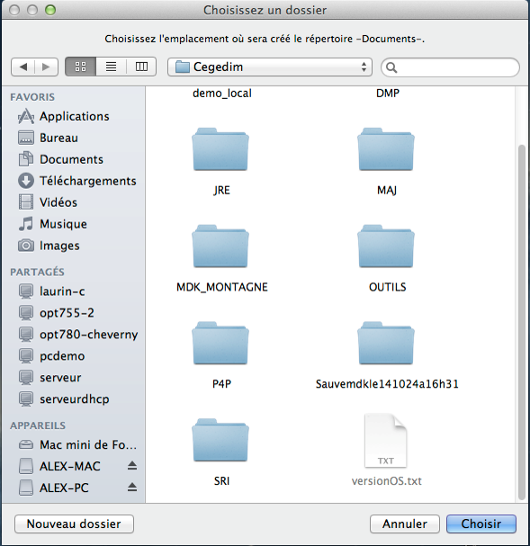Click the Nouveau dossier button
The image size is (530, 546).
coord(74,524)
